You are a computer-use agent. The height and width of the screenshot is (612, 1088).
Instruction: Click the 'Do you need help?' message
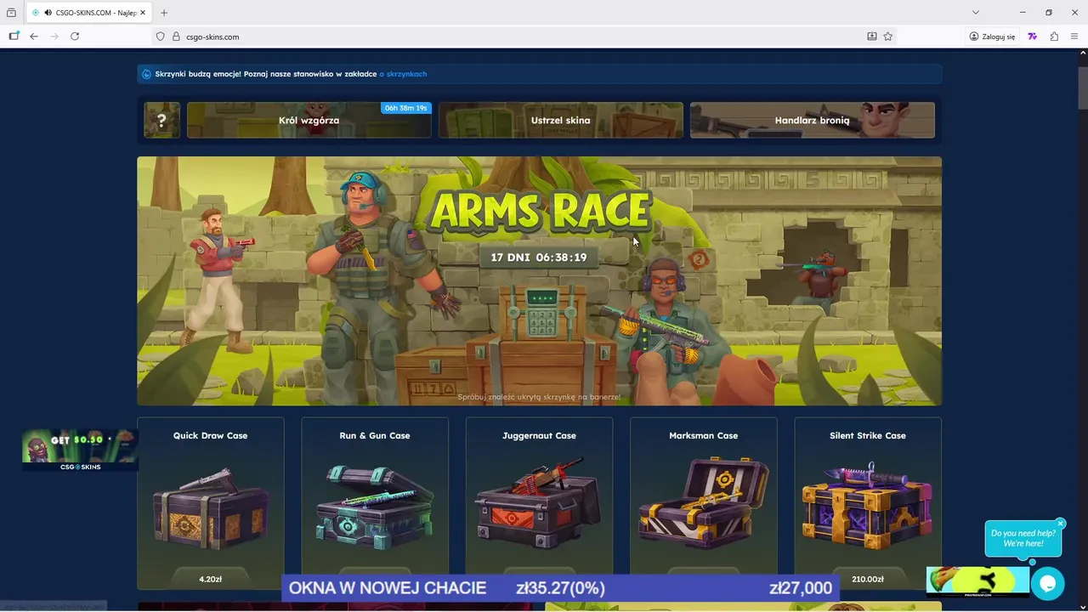1023,538
